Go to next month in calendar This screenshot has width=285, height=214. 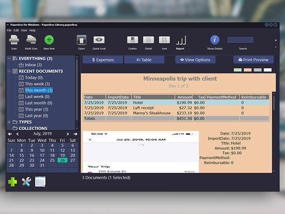pos(68,134)
